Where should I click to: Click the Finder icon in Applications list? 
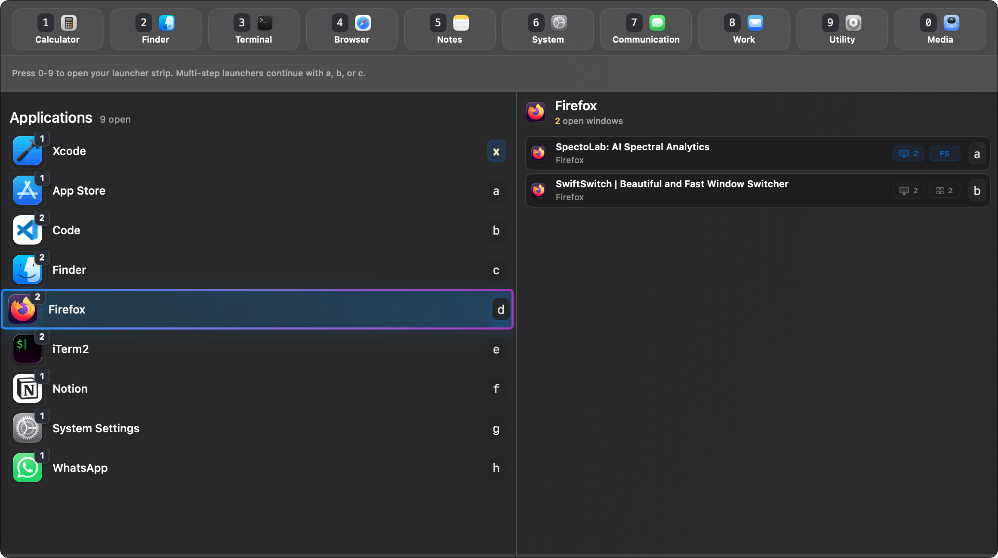(28, 270)
